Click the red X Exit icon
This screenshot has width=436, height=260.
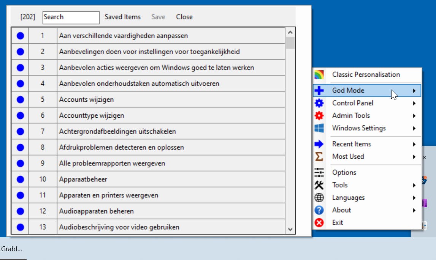click(319, 222)
